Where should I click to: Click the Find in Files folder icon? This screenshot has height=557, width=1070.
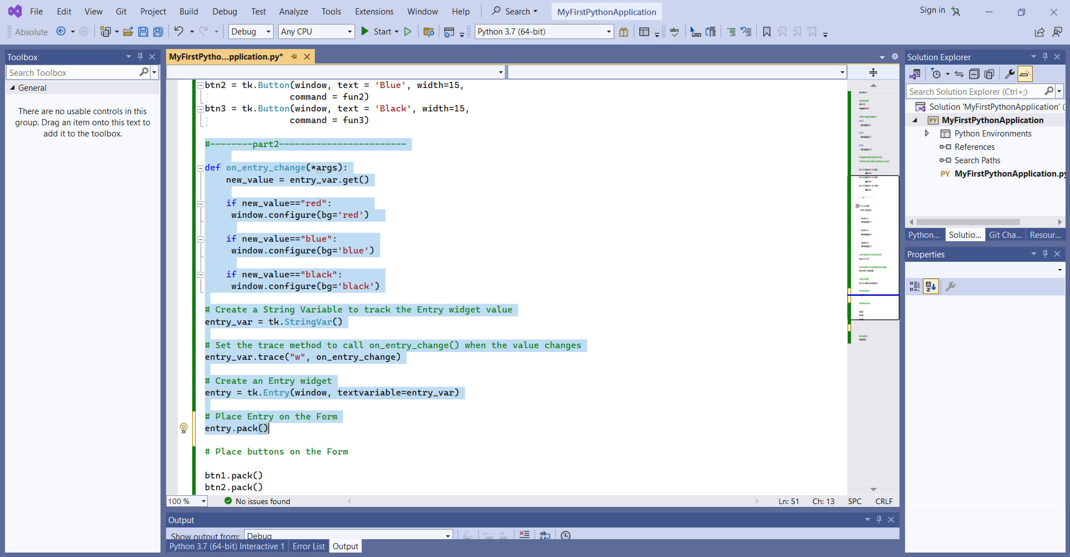click(429, 32)
